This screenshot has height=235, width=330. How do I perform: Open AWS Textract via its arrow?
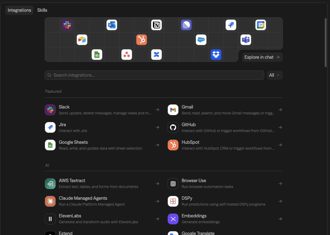(158, 184)
